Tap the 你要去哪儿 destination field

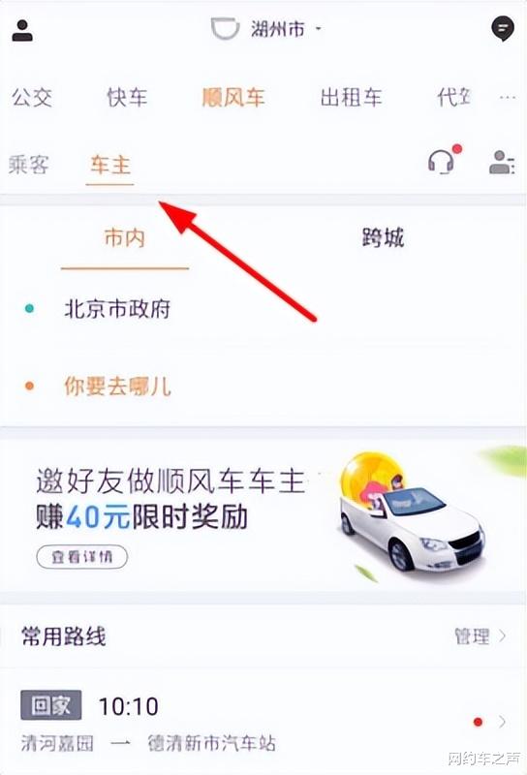(263, 386)
